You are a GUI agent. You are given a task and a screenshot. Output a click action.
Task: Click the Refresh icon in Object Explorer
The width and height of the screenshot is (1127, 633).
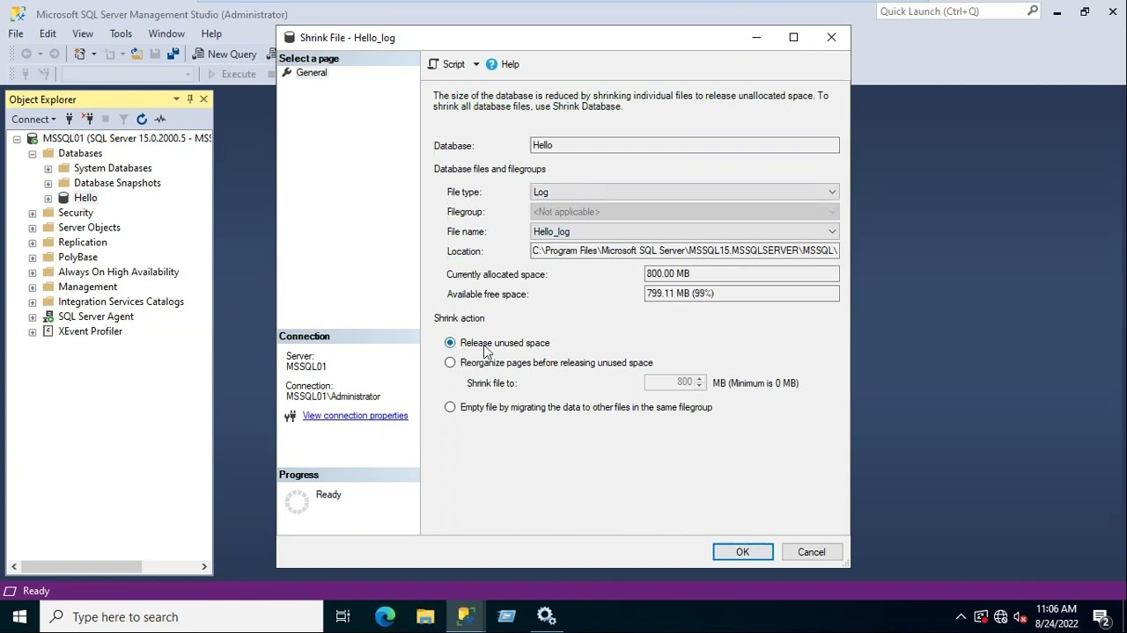142,119
